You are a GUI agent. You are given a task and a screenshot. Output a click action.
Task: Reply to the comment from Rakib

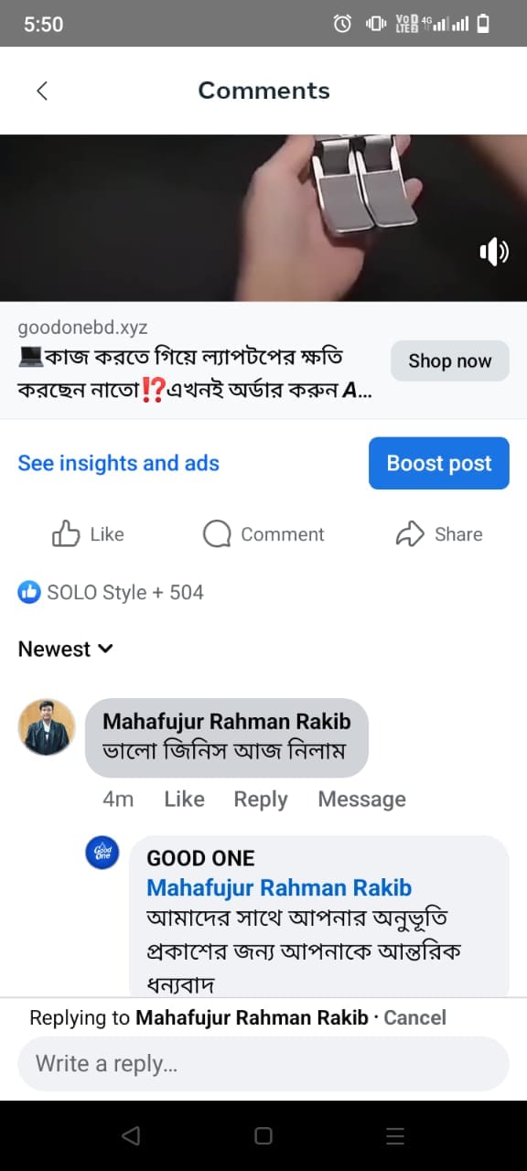[x=261, y=799]
